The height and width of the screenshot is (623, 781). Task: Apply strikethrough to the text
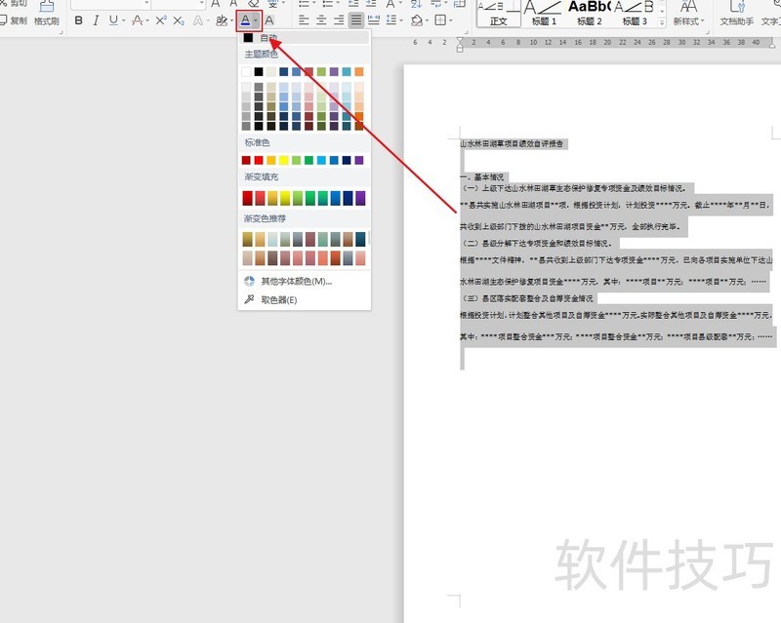(137, 20)
